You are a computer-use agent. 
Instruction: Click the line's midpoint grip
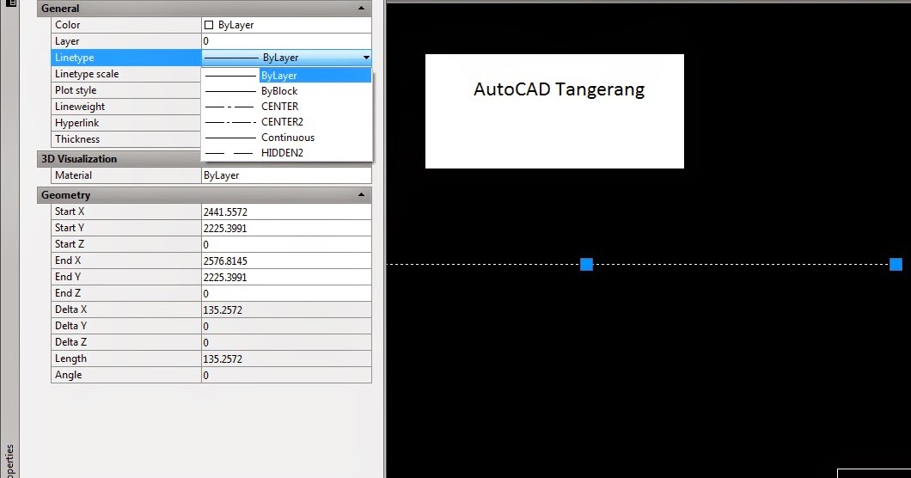pyautogui.click(x=586, y=265)
